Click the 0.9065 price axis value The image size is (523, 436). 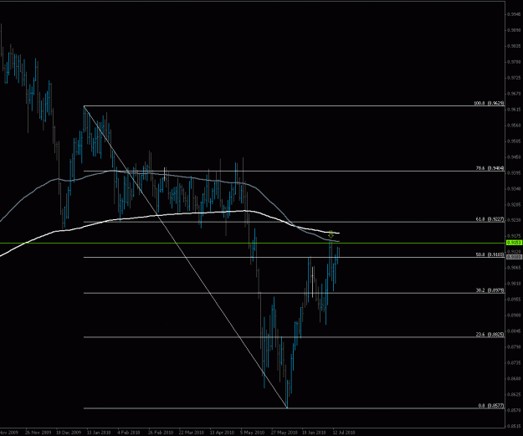[x=514, y=268]
